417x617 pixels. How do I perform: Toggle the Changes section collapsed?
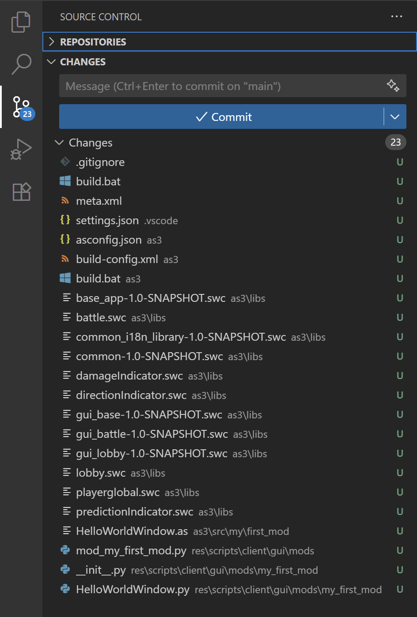(x=59, y=142)
